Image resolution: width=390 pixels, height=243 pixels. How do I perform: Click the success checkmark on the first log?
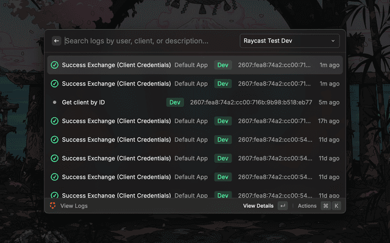(54, 65)
